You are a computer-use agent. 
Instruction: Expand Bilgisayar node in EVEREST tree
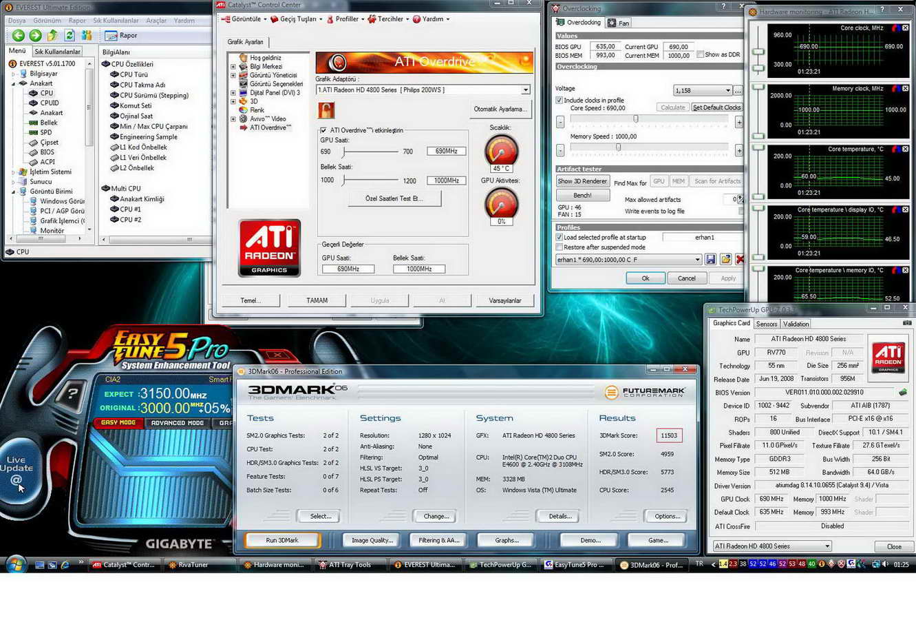[14, 74]
